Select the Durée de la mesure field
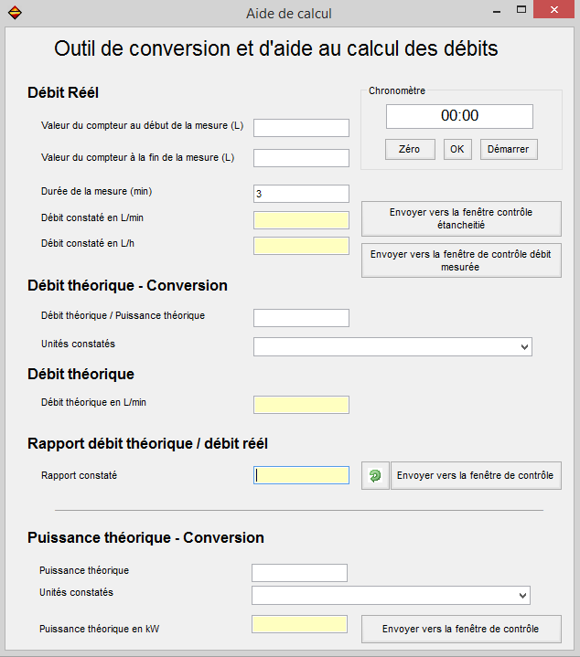580x657 pixels. (301, 194)
